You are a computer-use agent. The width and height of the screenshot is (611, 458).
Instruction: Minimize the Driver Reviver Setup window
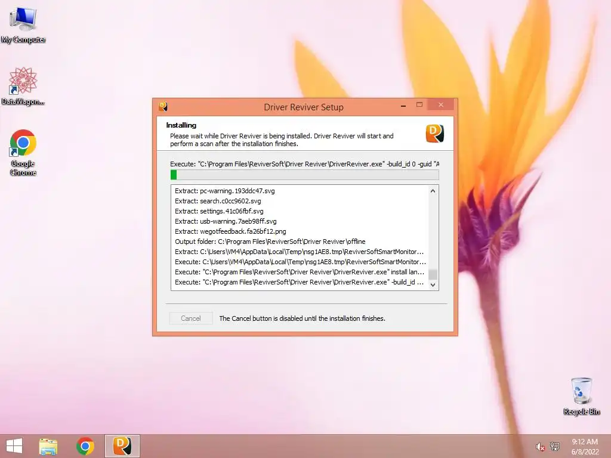click(403, 105)
